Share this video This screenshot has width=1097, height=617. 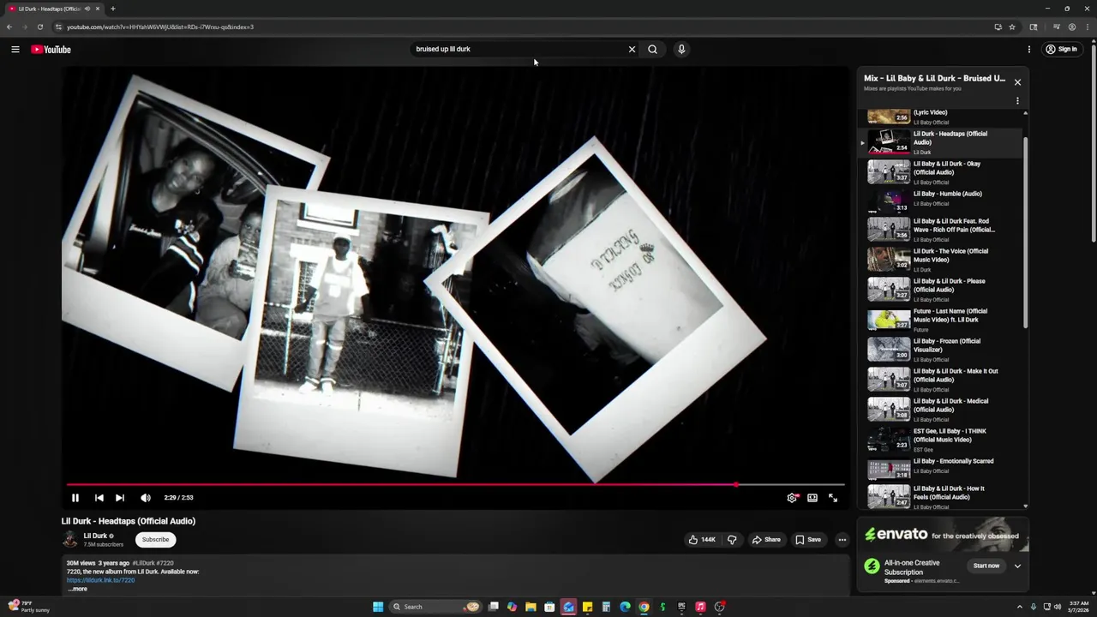(x=766, y=539)
